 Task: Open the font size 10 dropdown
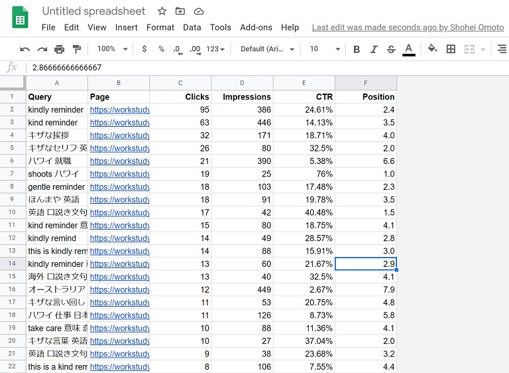[325, 49]
